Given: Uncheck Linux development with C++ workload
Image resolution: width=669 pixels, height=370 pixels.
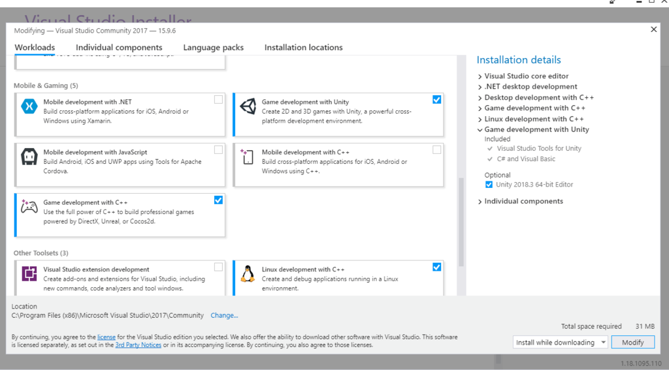Looking at the screenshot, I should click(x=437, y=268).
